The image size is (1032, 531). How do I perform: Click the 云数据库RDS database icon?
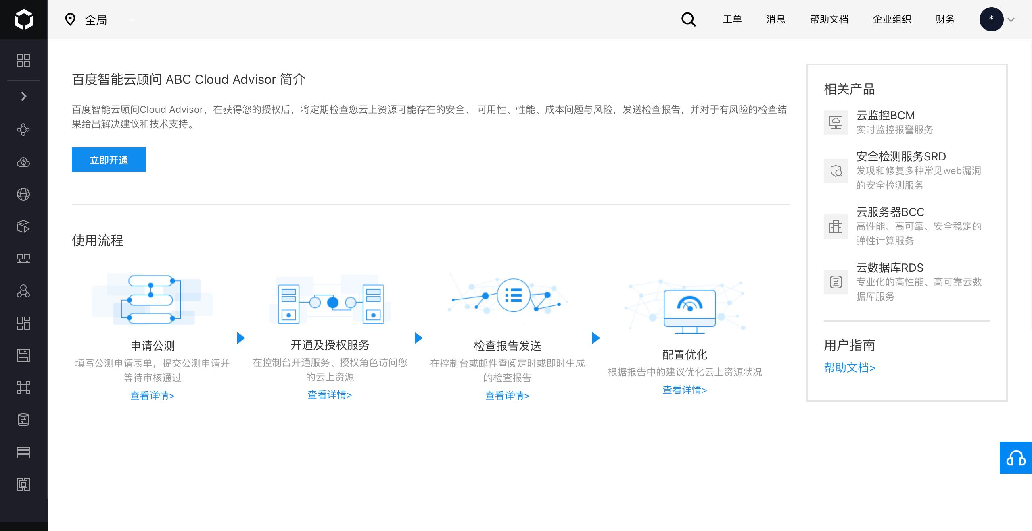(836, 282)
